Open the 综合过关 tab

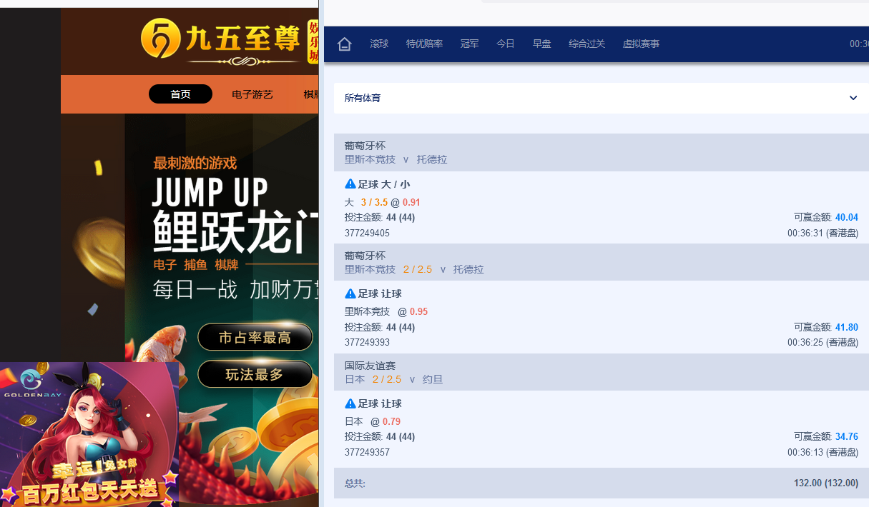tap(586, 44)
